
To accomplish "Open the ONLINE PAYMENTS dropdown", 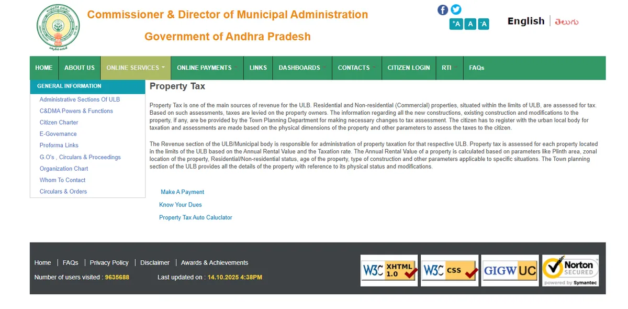I will (204, 68).
